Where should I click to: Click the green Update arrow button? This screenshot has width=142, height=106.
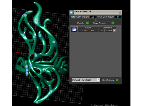[87, 23]
